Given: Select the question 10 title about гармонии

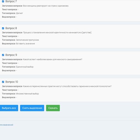Looking at the screenshot, I should [67, 86].
